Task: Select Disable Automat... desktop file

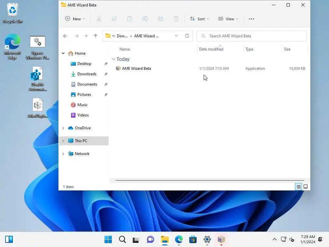Action: tap(37, 79)
